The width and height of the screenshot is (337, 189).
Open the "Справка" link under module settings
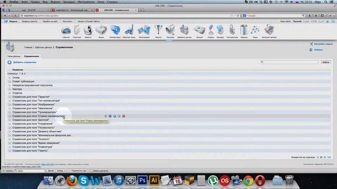point(318,50)
